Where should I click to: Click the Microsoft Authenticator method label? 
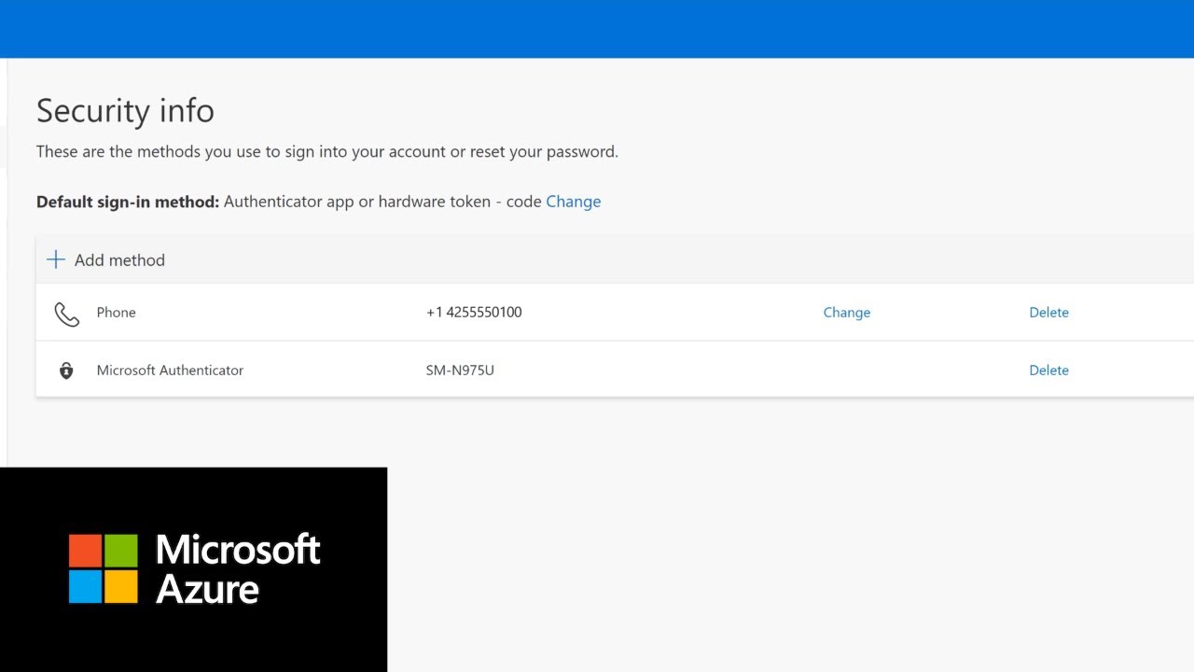tap(170, 371)
